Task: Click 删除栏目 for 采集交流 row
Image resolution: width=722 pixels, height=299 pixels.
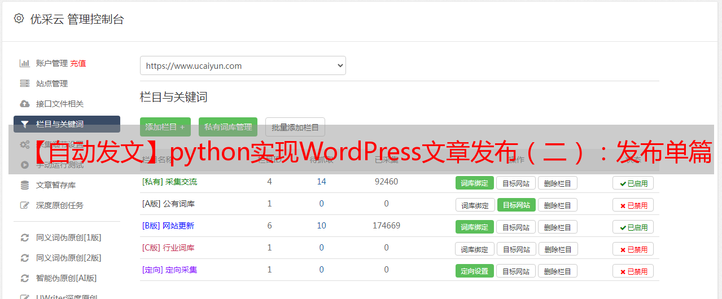Action: (557, 183)
